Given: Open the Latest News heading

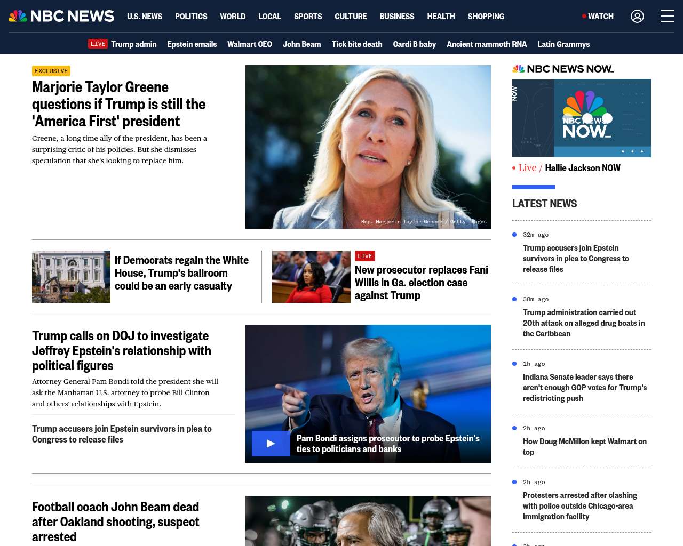Looking at the screenshot, I should pyautogui.click(x=544, y=204).
